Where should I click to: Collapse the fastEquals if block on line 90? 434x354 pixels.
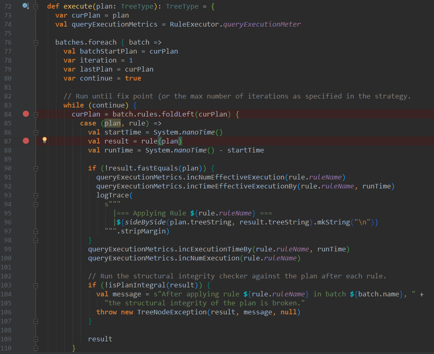pyautogui.click(x=36, y=168)
